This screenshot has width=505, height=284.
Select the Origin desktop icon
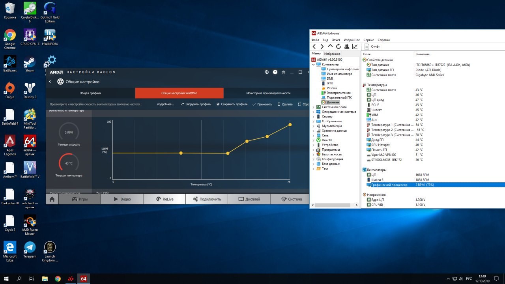click(x=10, y=90)
